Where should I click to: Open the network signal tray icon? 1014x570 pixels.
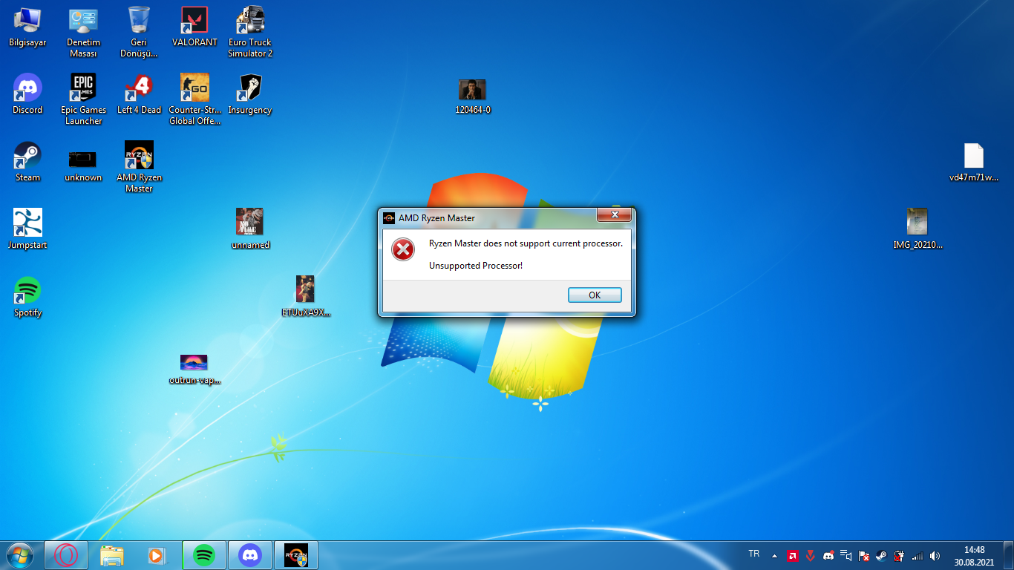pyautogui.click(x=917, y=556)
